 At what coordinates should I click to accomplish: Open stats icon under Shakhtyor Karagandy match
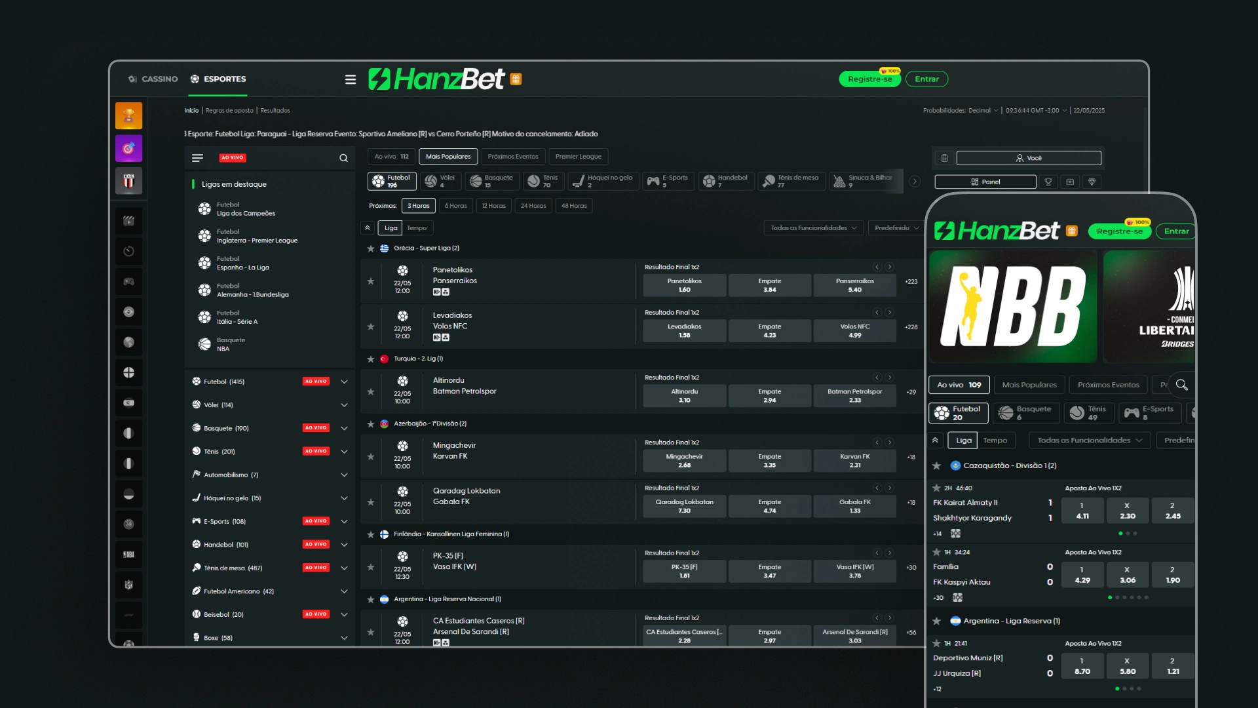tap(955, 534)
